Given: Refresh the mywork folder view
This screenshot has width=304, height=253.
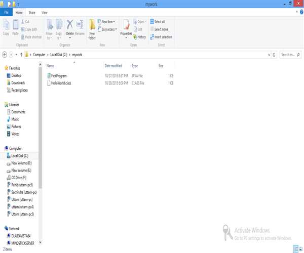Looking at the screenshot, I should pyautogui.click(x=274, y=54).
